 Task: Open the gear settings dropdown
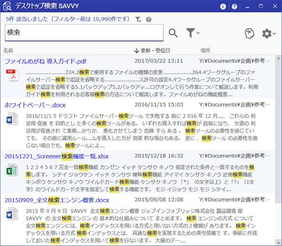[269, 33]
